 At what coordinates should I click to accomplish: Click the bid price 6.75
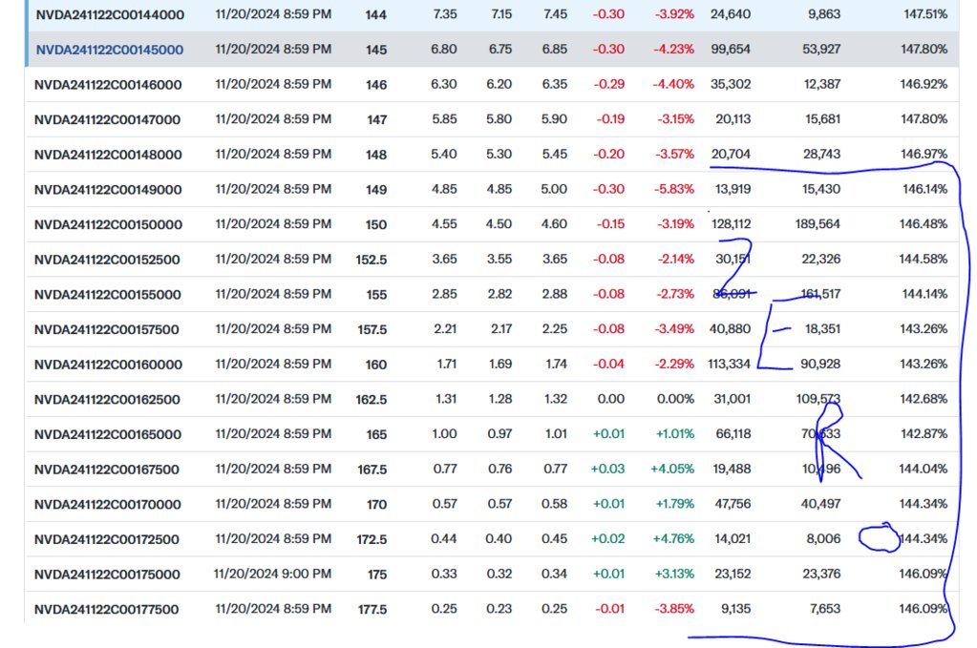tap(500, 49)
